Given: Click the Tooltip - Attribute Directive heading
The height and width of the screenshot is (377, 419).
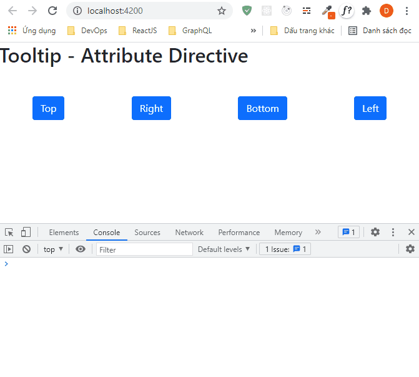Looking at the screenshot, I should click(x=124, y=56).
